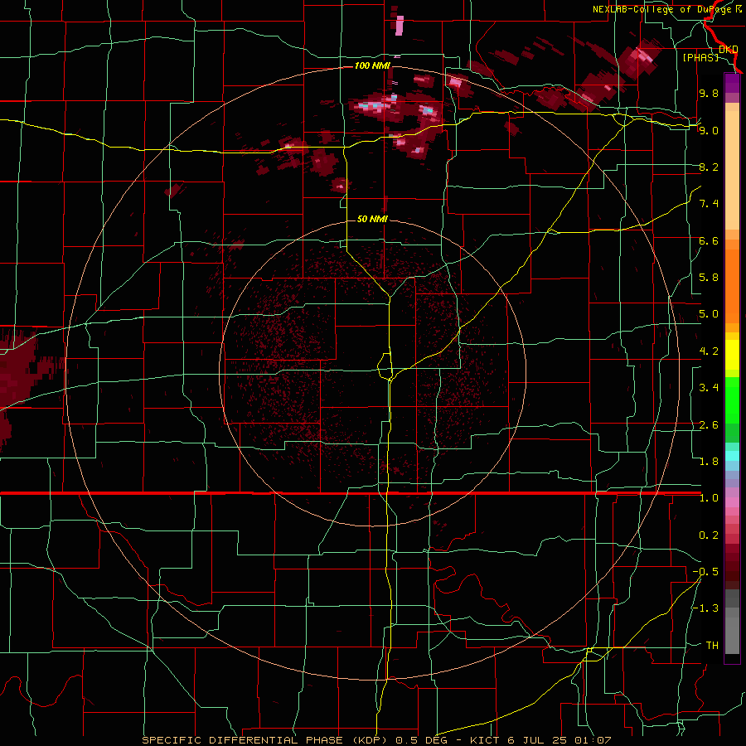Click the 1.0 value on the color scale

tap(709, 498)
